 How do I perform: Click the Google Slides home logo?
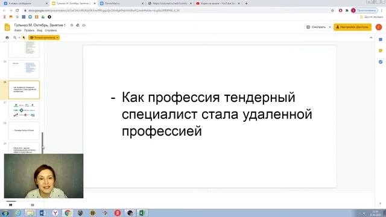click(7, 27)
